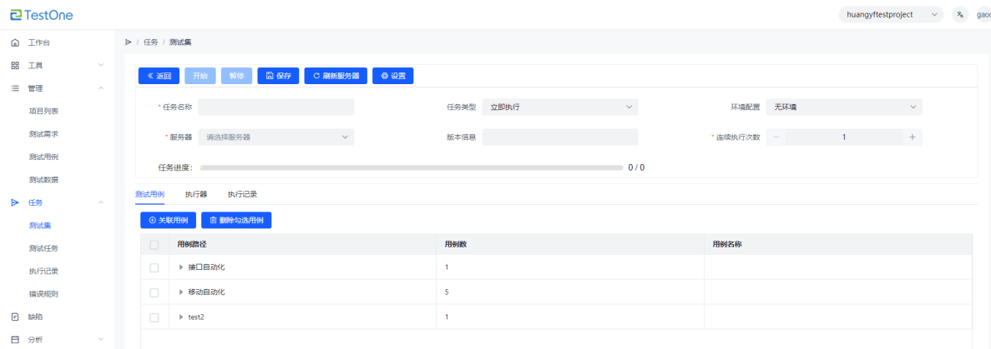Click the 分析 icon in sidebar

coord(15,339)
